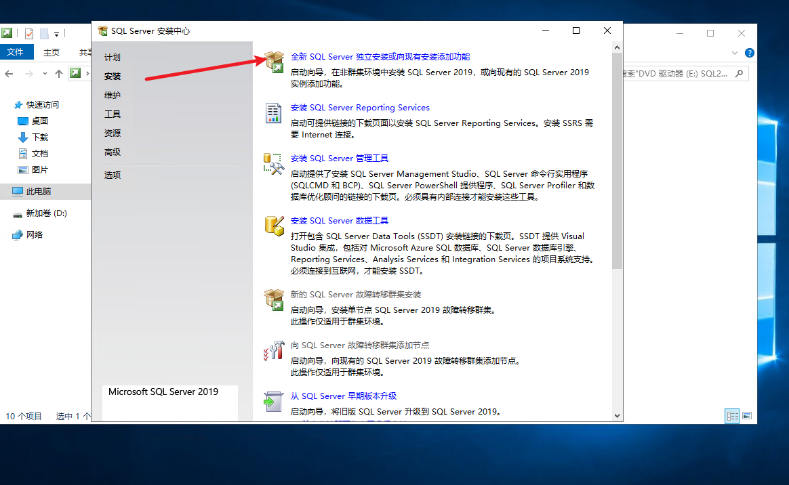The height and width of the screenshot is (485, 789).
Task: Click the Reporting Services install icon
Action: pyautogui.click(x=273, y=113)
